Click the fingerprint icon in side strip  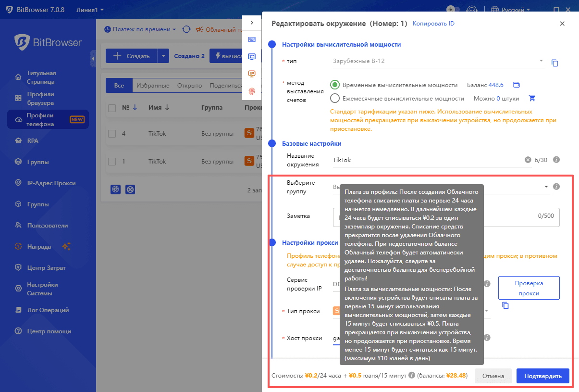[x=252, y=91]
